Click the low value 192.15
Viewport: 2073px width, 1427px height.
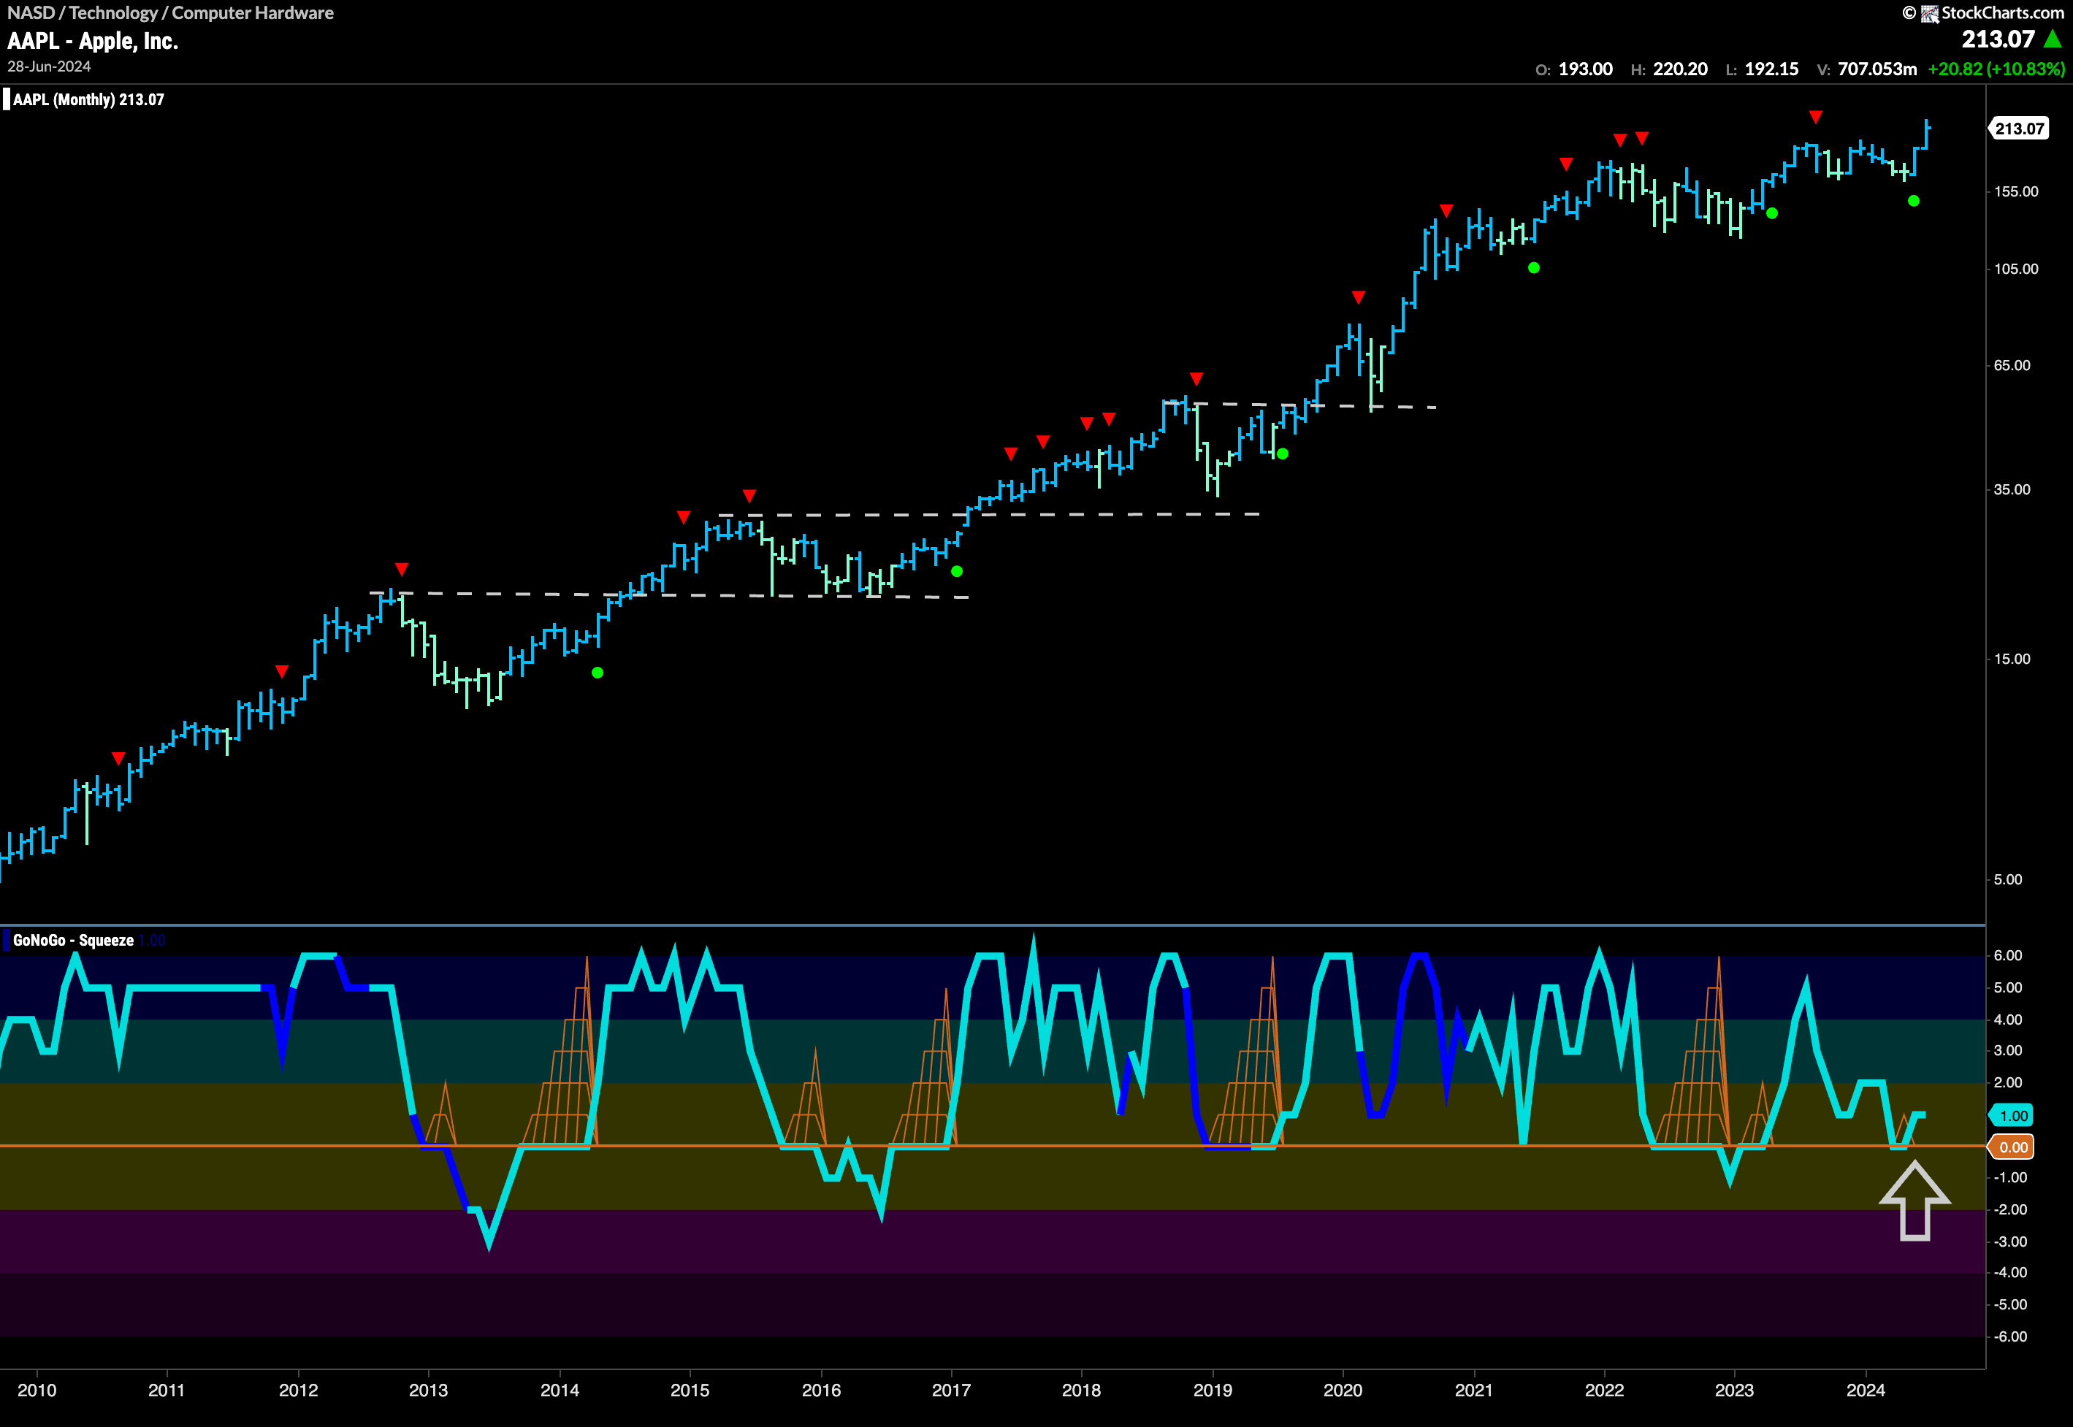pyautogui.click(x=1771, y=69)
